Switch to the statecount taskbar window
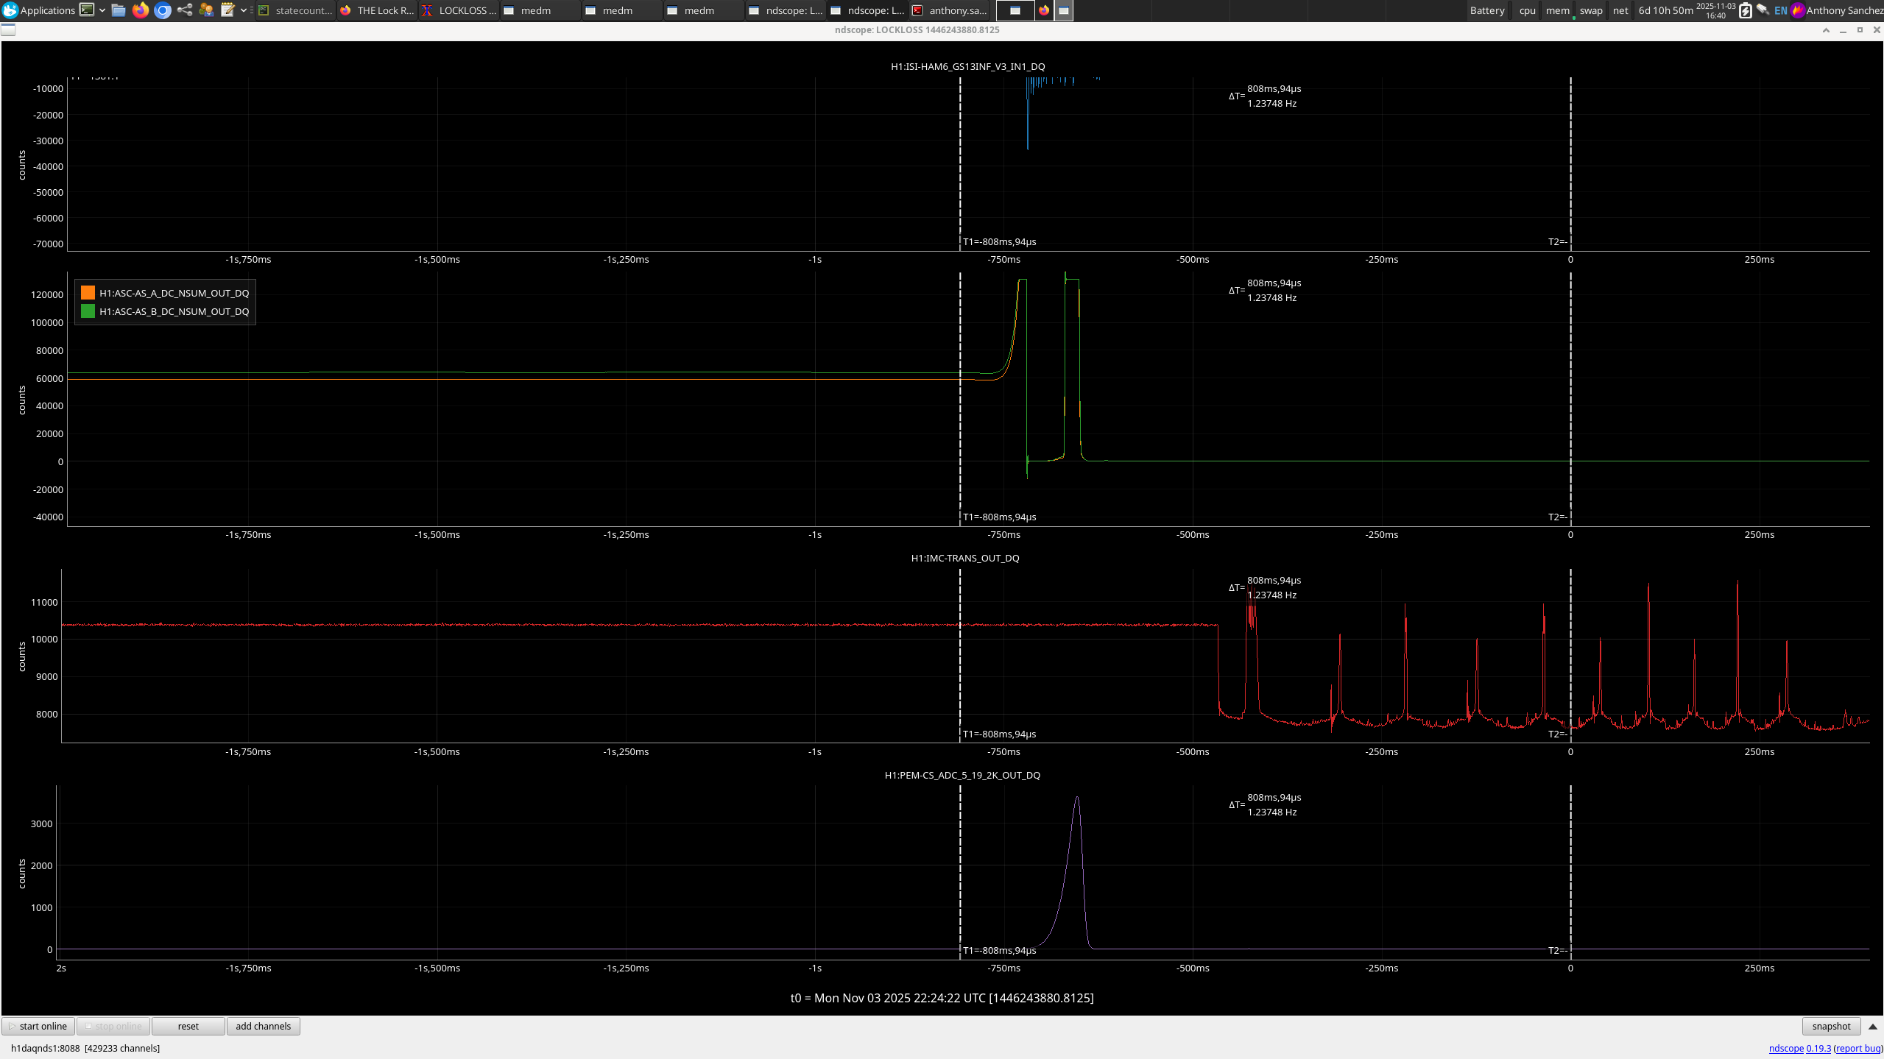The width and height of the screenshot is (1884, 1059). pyautogui.click(x=296, y=10)
